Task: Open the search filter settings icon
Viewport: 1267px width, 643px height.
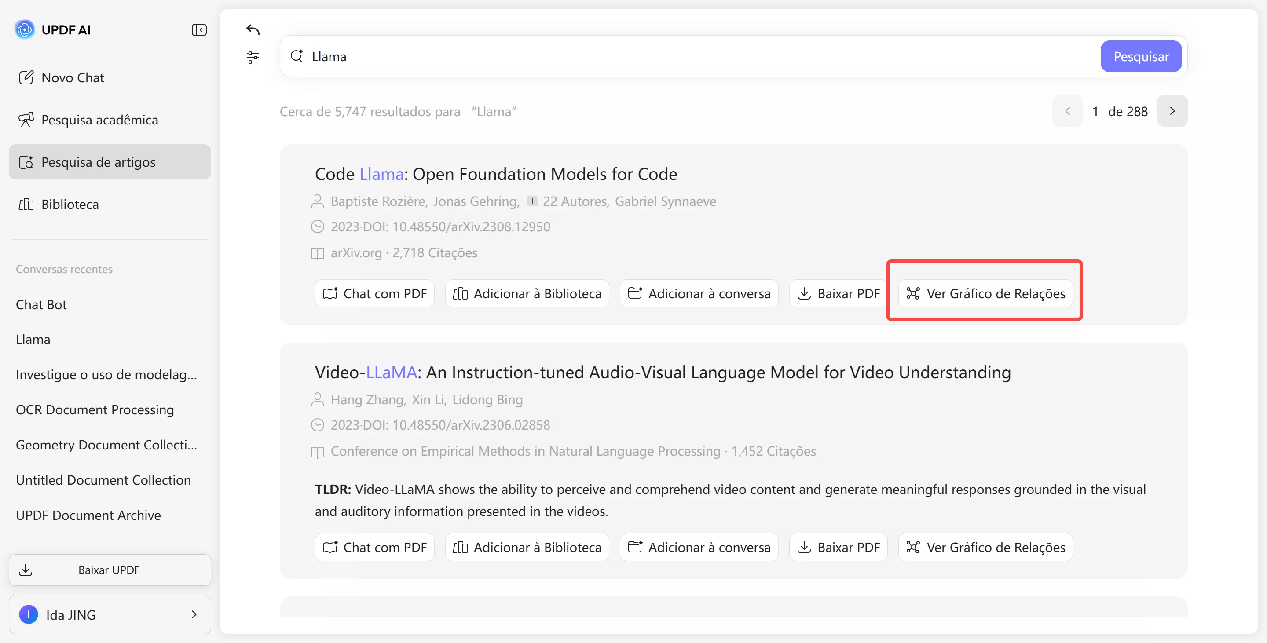Action: coord(253,58)
